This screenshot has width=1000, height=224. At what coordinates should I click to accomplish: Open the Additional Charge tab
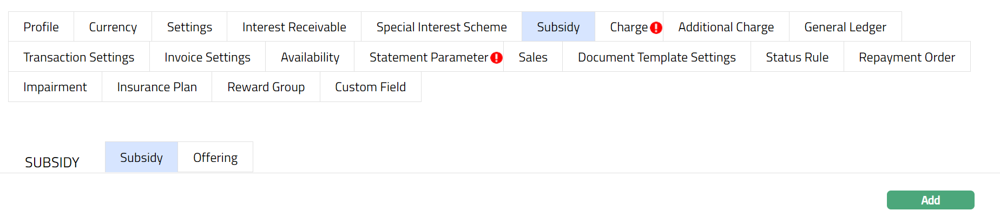726,27
